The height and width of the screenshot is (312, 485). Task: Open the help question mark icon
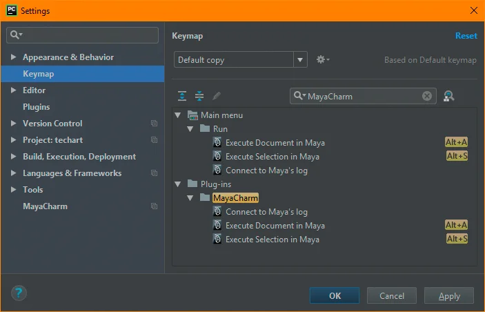pyautogui.click(x=19, y=293)
